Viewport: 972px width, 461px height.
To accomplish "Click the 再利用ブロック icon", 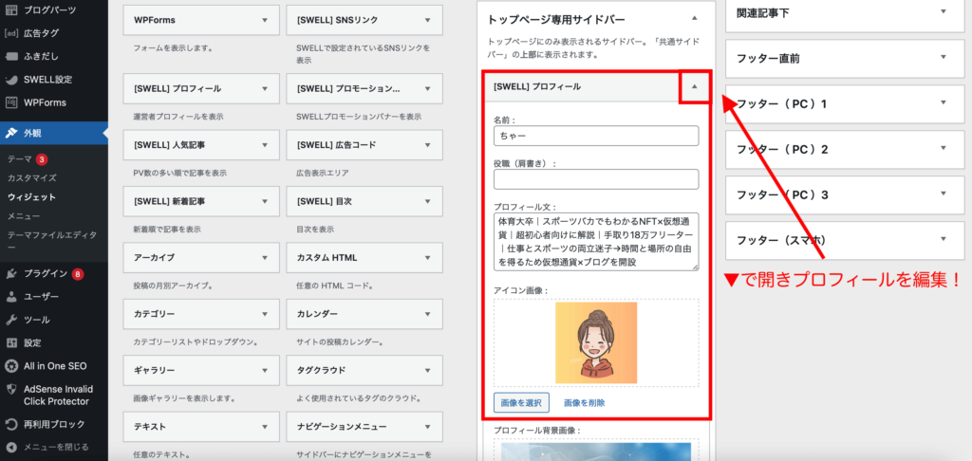I will click(10, 424).
